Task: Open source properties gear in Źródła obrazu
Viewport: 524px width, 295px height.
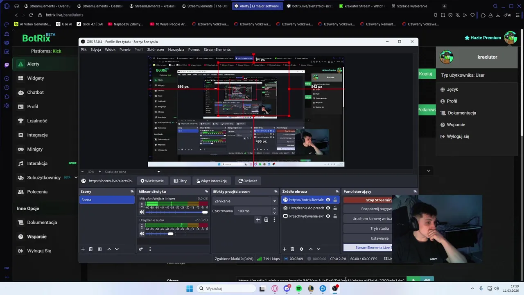Action: click(302, 249)
